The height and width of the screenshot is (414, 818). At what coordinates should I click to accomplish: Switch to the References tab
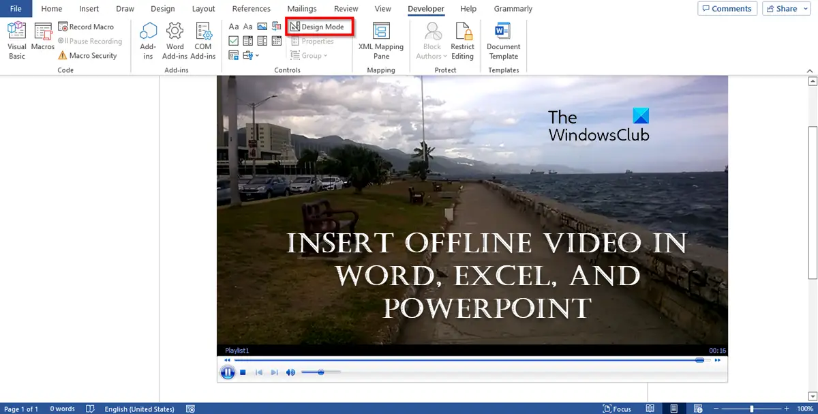tap(252, 9)
